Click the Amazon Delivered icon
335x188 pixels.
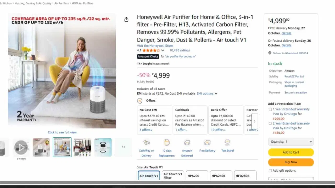187,143
